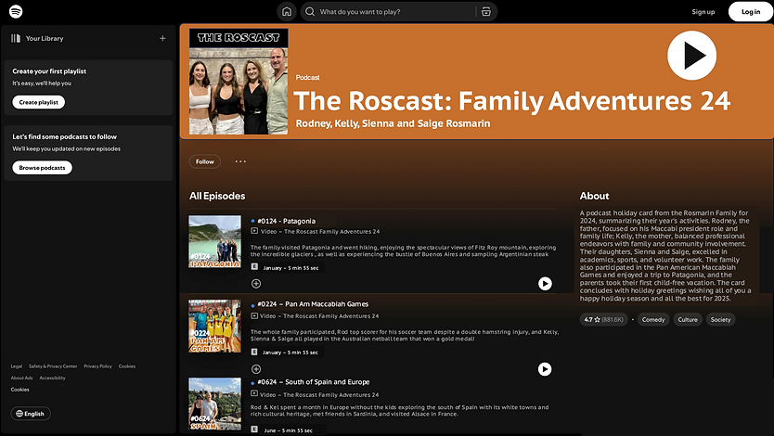Click the search magnifier icon
Viewport: 774px width, 436px height.
point(309,11)
